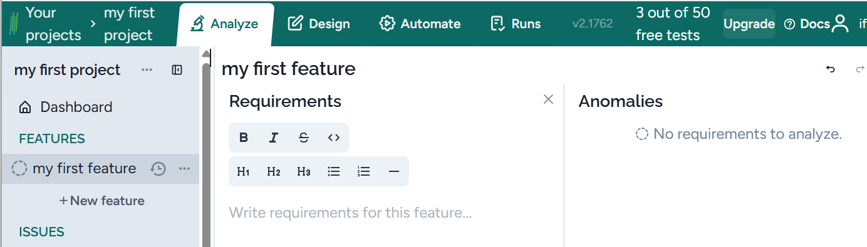
Task: Apply Heading 3 style
Action: [304, 171]
